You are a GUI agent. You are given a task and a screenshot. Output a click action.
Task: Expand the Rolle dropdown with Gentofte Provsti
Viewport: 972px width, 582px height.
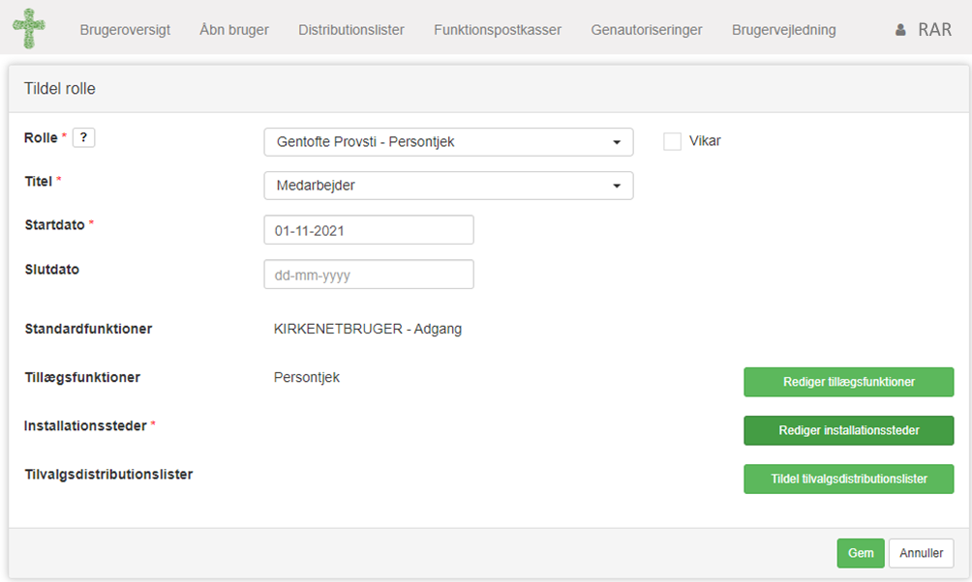449,142
